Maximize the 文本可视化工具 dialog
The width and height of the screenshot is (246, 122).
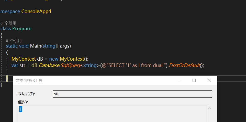coord(194,80)
